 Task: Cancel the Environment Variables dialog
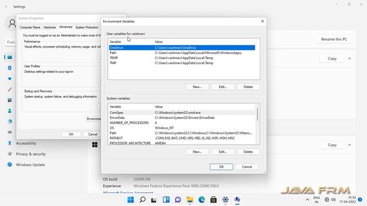[247, 167]
